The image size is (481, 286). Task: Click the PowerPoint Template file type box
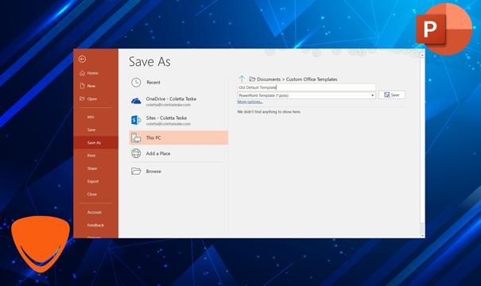pyautogui.click(x=306, y=95)
